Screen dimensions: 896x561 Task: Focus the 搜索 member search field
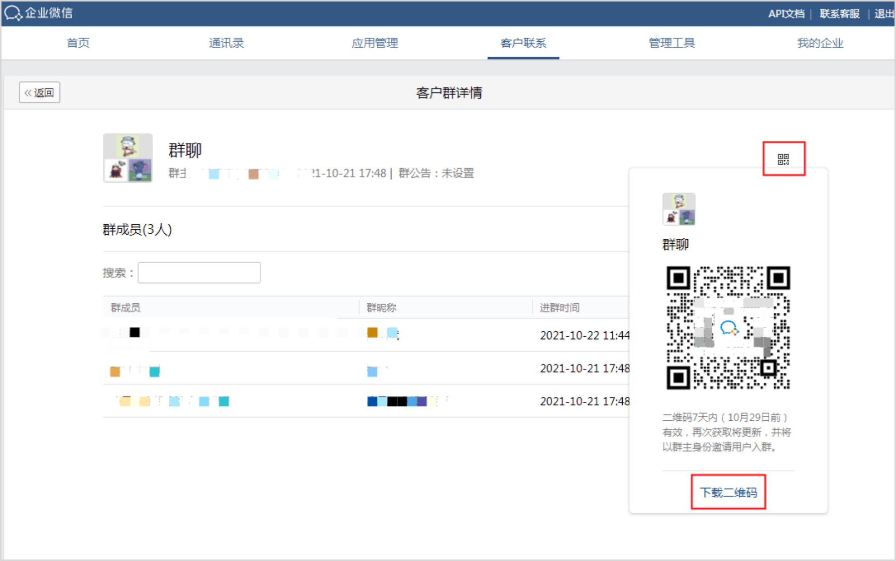coord(199,273)
